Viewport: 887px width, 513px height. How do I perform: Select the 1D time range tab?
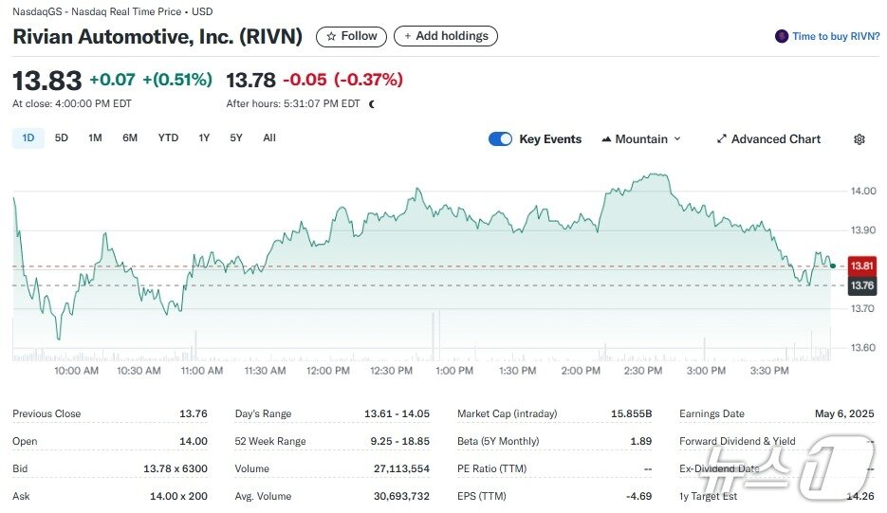click(28, 138)
